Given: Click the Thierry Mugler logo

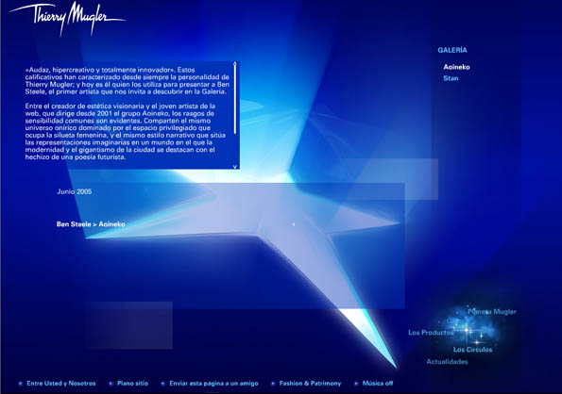Looking at the screenshot, I should click(x=67, y=19).
